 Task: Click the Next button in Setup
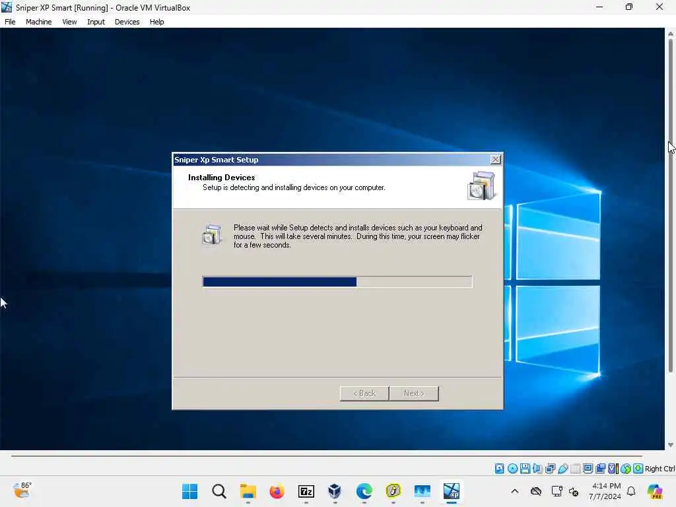tap(414, 393)
